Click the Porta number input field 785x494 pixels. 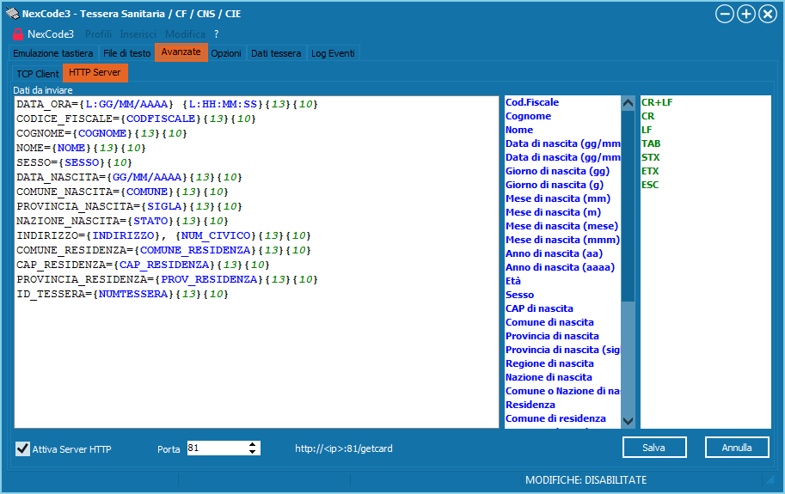[215, 448]
